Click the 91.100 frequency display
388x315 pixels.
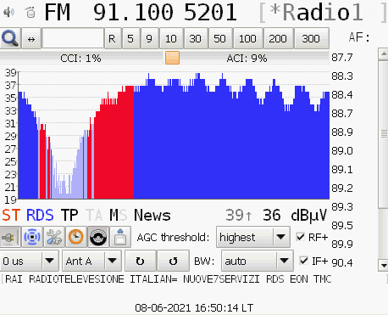pos(133,13)
